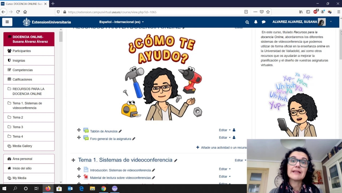Viewport: 342px width, 193px height.
Task: Move the Tema 1 section handle
Action: (73, 160)
